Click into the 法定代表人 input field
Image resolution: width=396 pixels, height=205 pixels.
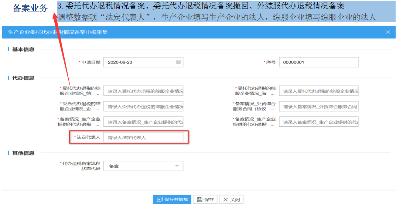(x=143, y=137)
